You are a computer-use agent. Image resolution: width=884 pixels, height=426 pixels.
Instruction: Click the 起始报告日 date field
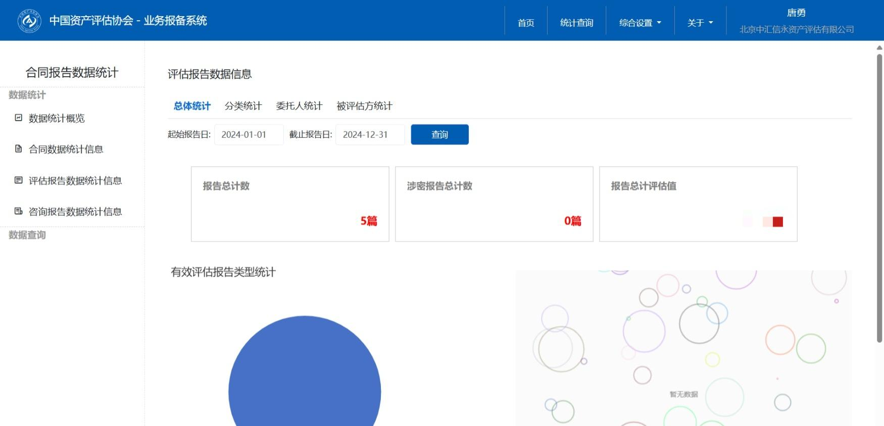click(249, 135)
